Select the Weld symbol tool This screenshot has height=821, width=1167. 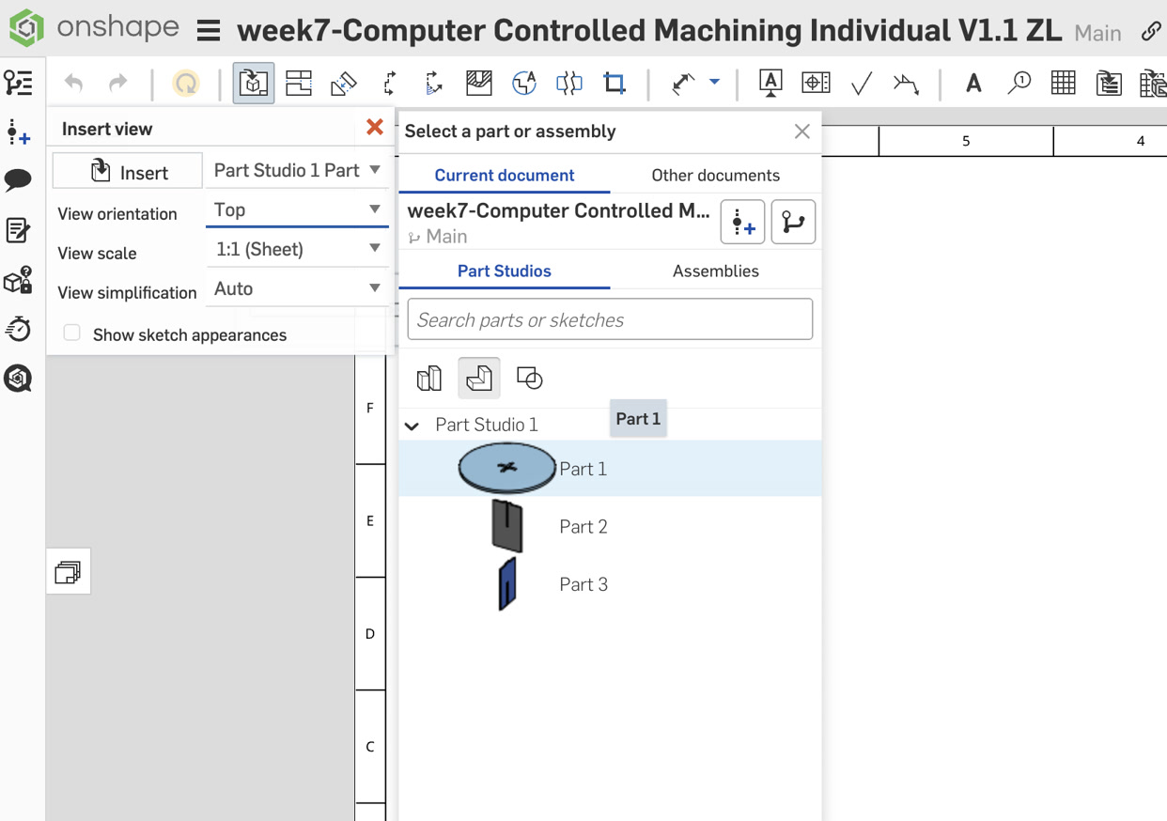(x=906, y=83)
